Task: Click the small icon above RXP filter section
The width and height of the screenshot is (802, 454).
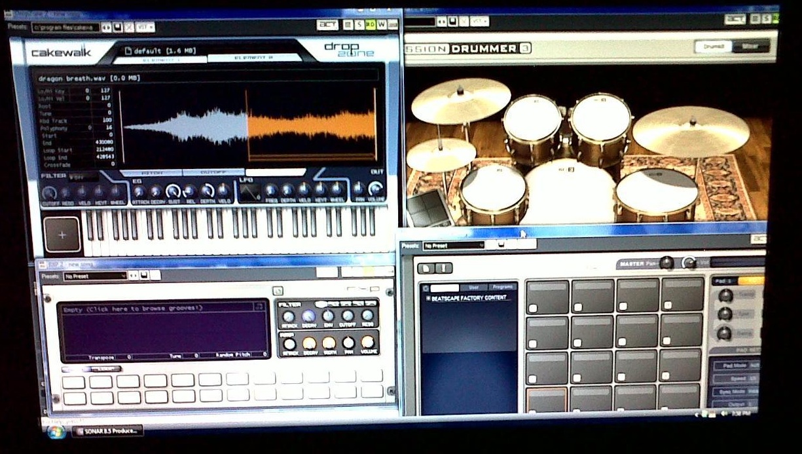Action: (278, 291)
